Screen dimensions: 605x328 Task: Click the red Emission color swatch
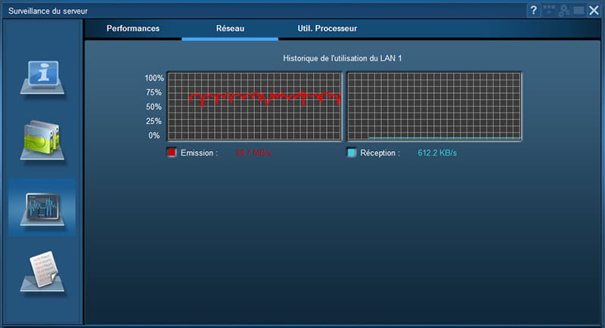click(171, 153)
